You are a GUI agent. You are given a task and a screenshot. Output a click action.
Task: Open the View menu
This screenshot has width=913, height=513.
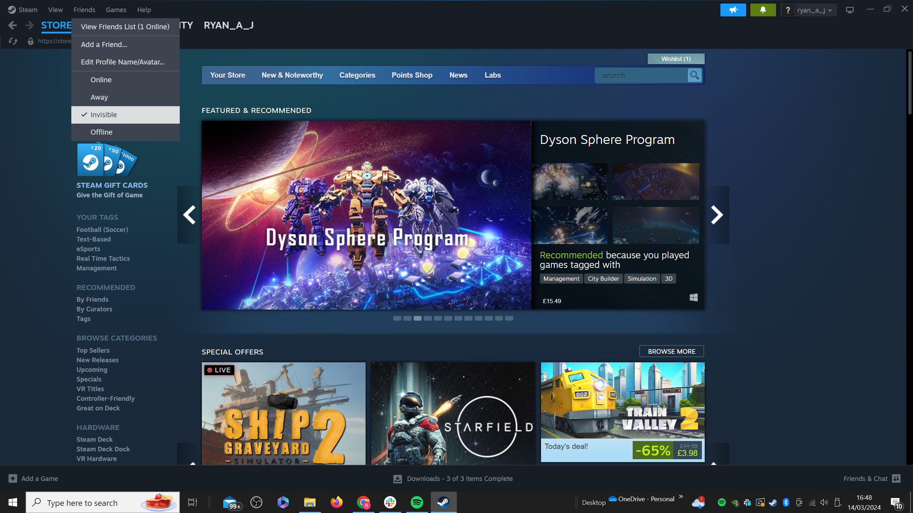[55, 10]
